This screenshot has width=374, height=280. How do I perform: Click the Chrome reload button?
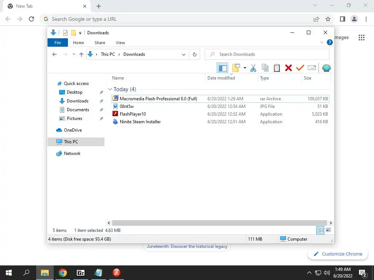[31, 19]
